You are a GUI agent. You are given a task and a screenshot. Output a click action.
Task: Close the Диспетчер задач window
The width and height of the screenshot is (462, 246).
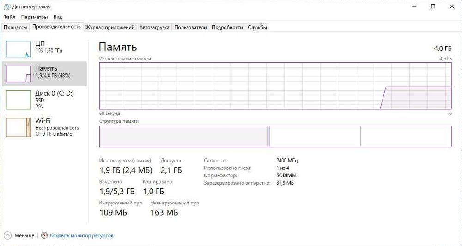tap(453, 6)
